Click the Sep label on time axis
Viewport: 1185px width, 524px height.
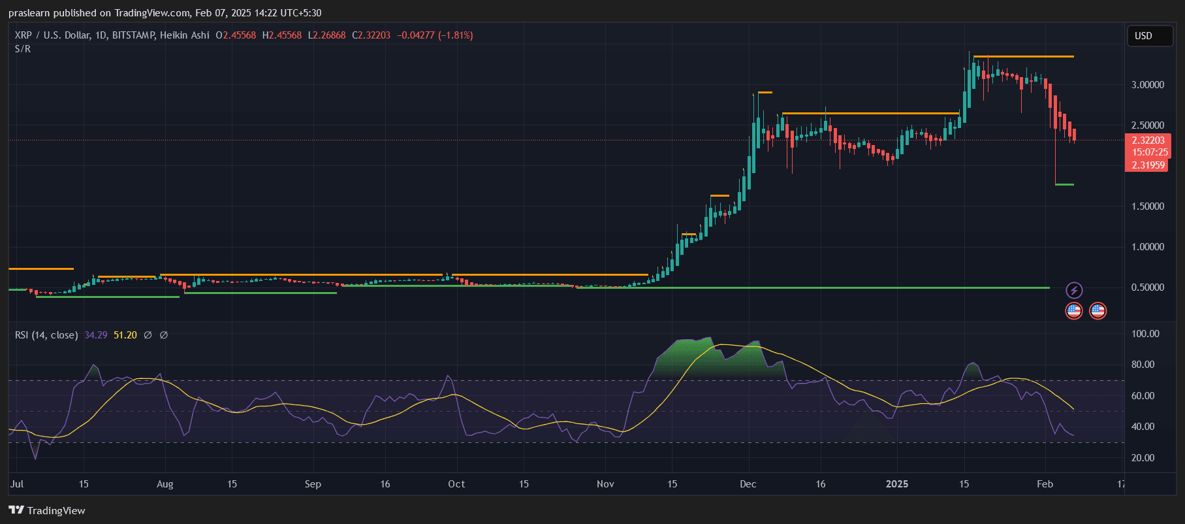click(313, 484)
